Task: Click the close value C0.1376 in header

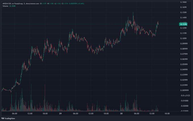Action: pos(65,4)
